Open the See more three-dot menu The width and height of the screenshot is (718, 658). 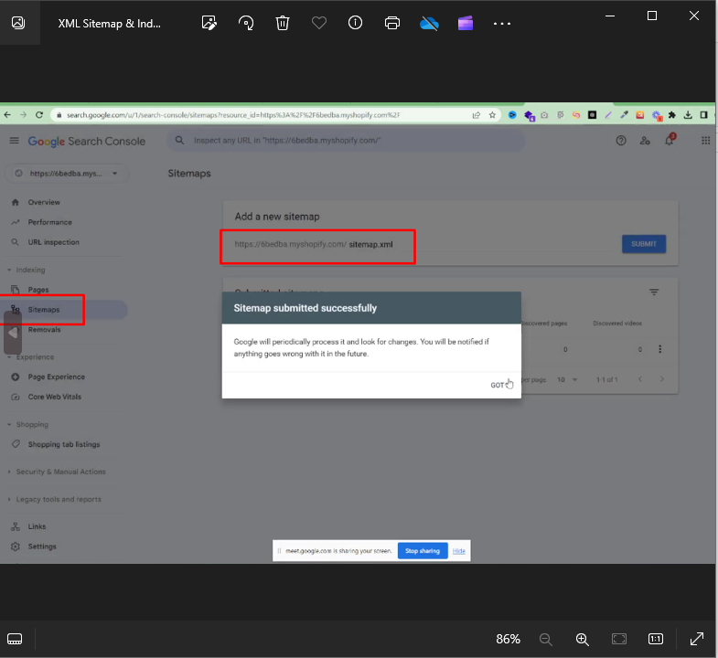pyautogui.click(x=502, y=24)
